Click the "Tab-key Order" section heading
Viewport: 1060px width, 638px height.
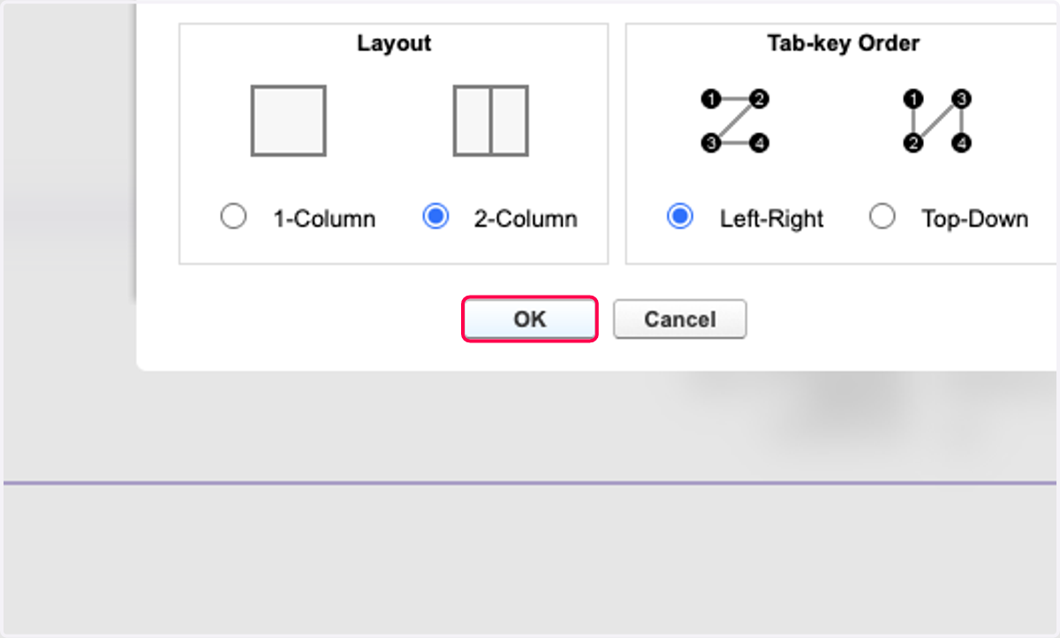(844, 43)
